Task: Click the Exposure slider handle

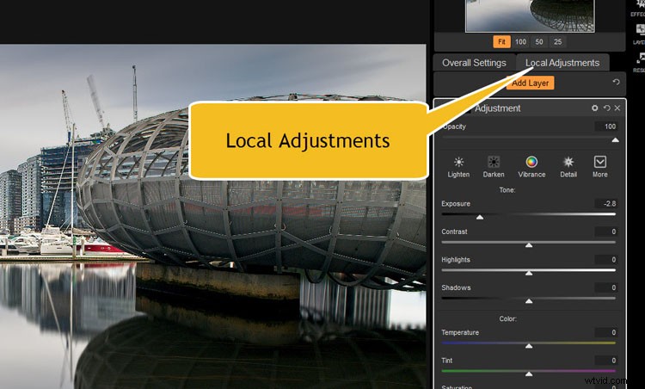Action: (x=480, y=217)
